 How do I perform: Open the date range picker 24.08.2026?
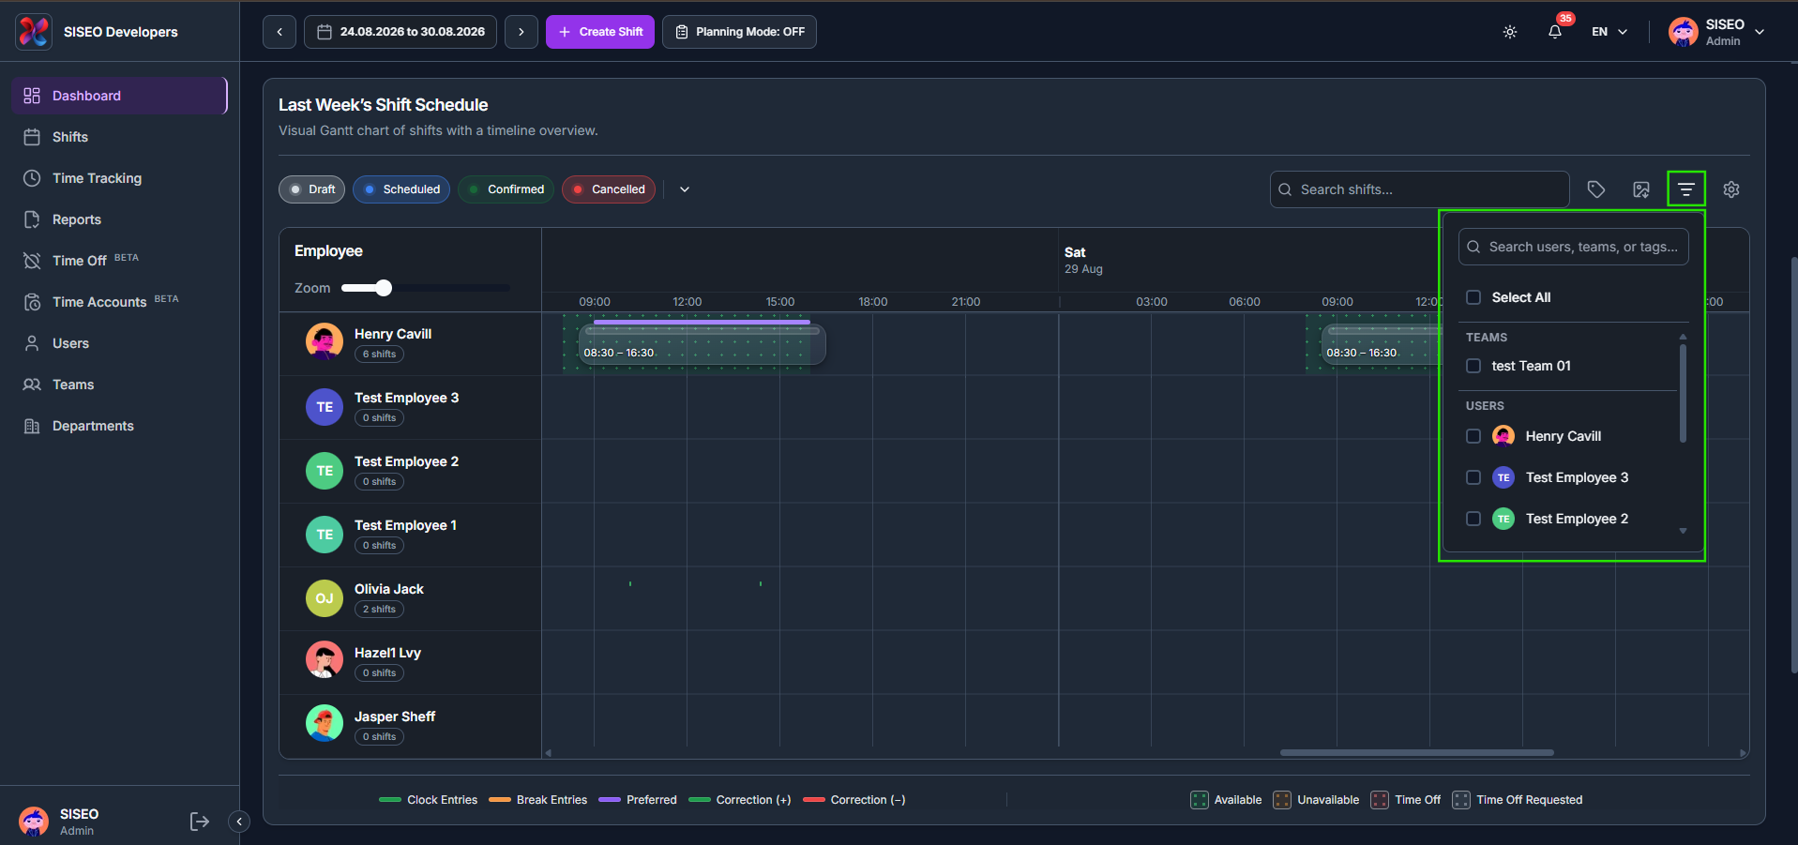(400, 32)
